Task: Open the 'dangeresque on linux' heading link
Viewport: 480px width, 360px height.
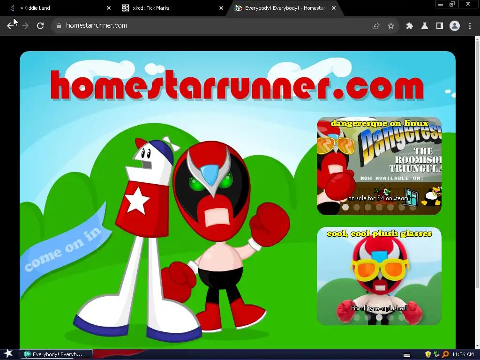Action: point(379,123)
